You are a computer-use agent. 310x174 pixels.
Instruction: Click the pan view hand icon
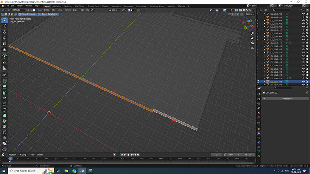[252, 38]
